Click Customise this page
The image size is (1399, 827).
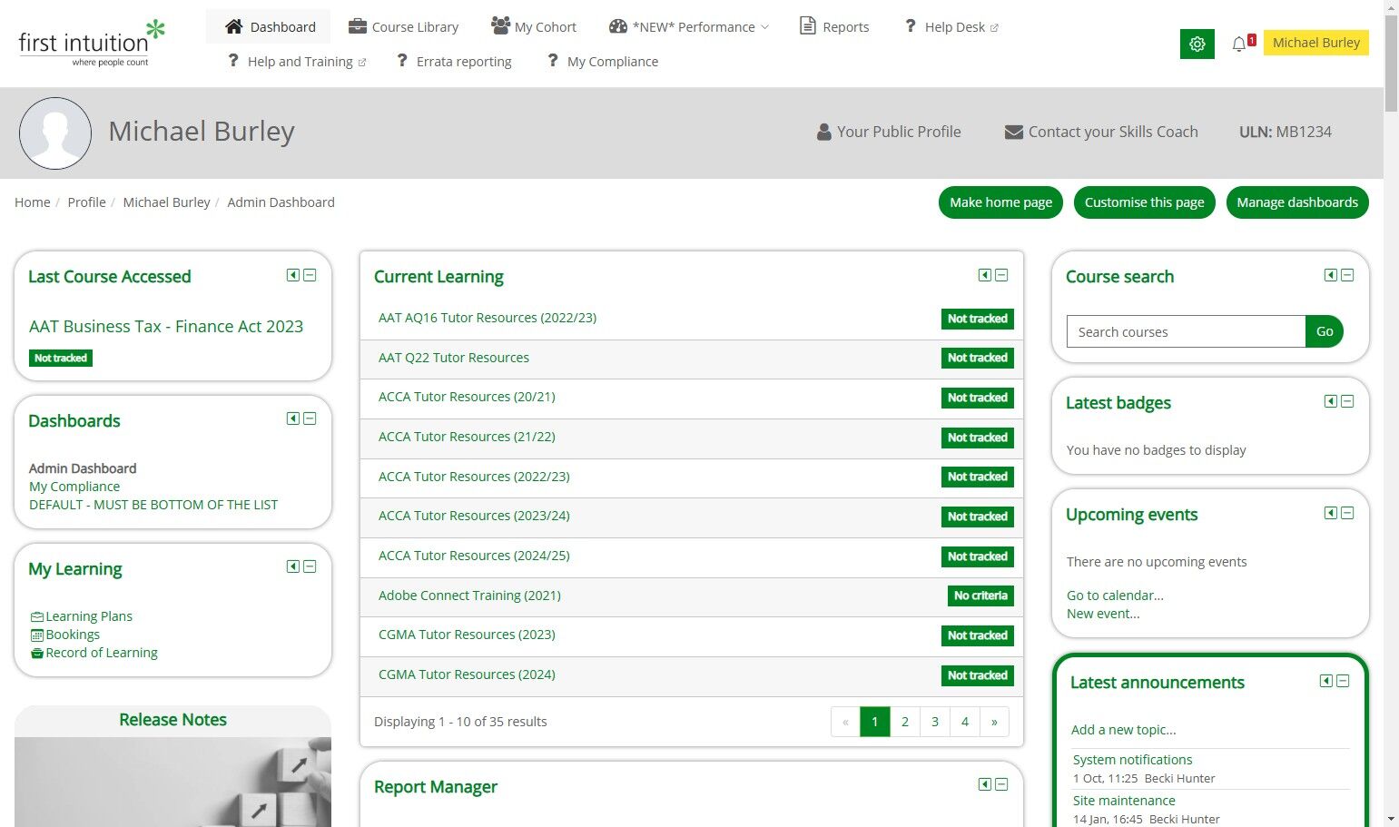pyautogui.click(x=1144, y=202)
